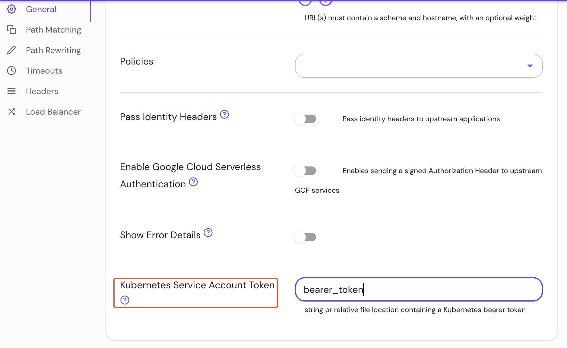
Task: Select the Load Balancer shuffle icon
Action: click(11, 112)
